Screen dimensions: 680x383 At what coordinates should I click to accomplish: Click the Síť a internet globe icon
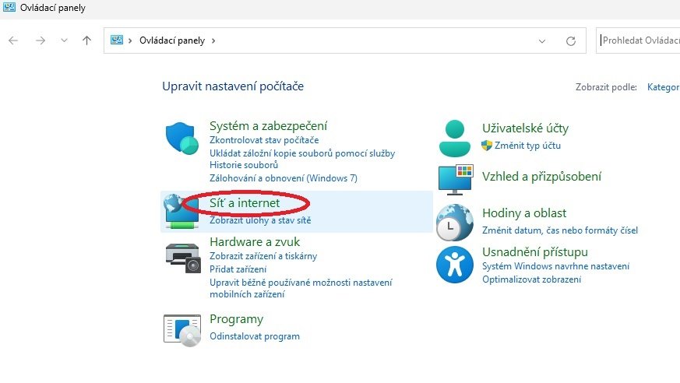181,212
